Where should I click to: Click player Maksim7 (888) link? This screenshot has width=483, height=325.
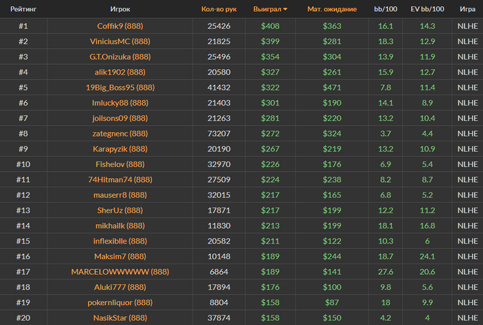point(120,256)
